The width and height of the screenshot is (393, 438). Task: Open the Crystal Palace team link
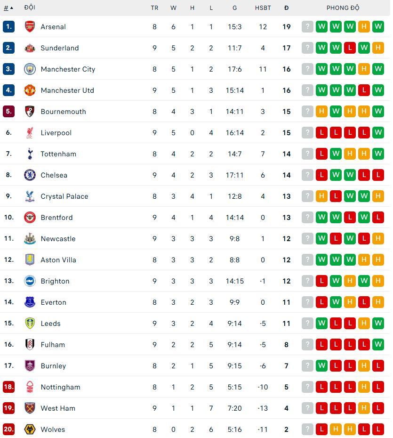coord(64,196)
